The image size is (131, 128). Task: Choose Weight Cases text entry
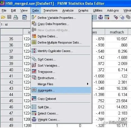point(49,120)
